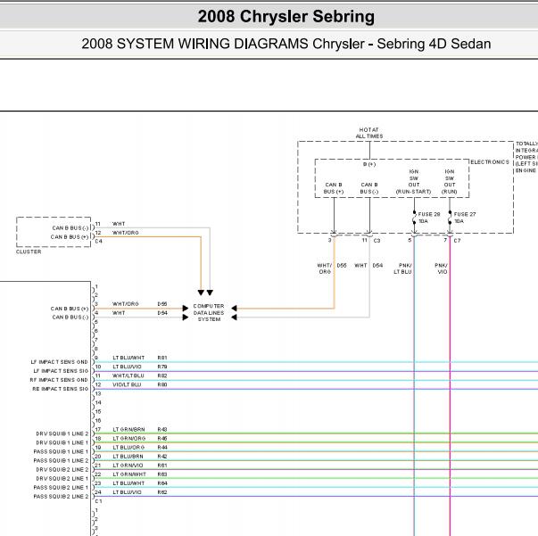538x536 pixels.
Task: Click the 'PNK/LT BLU' wire color label
Action: 402,268
